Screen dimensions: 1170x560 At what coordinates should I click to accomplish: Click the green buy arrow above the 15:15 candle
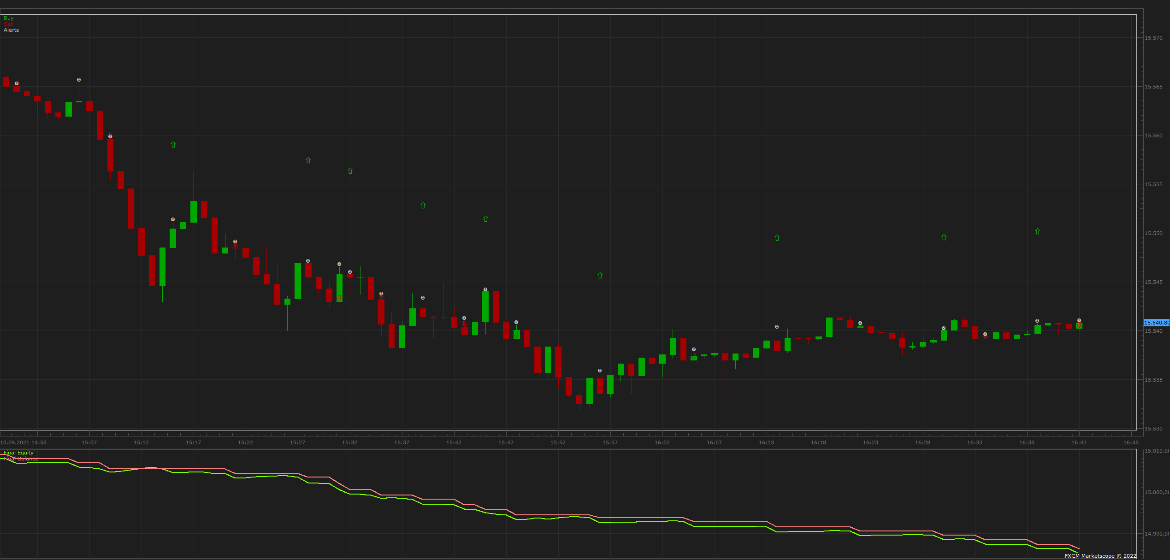click(173, 145)
